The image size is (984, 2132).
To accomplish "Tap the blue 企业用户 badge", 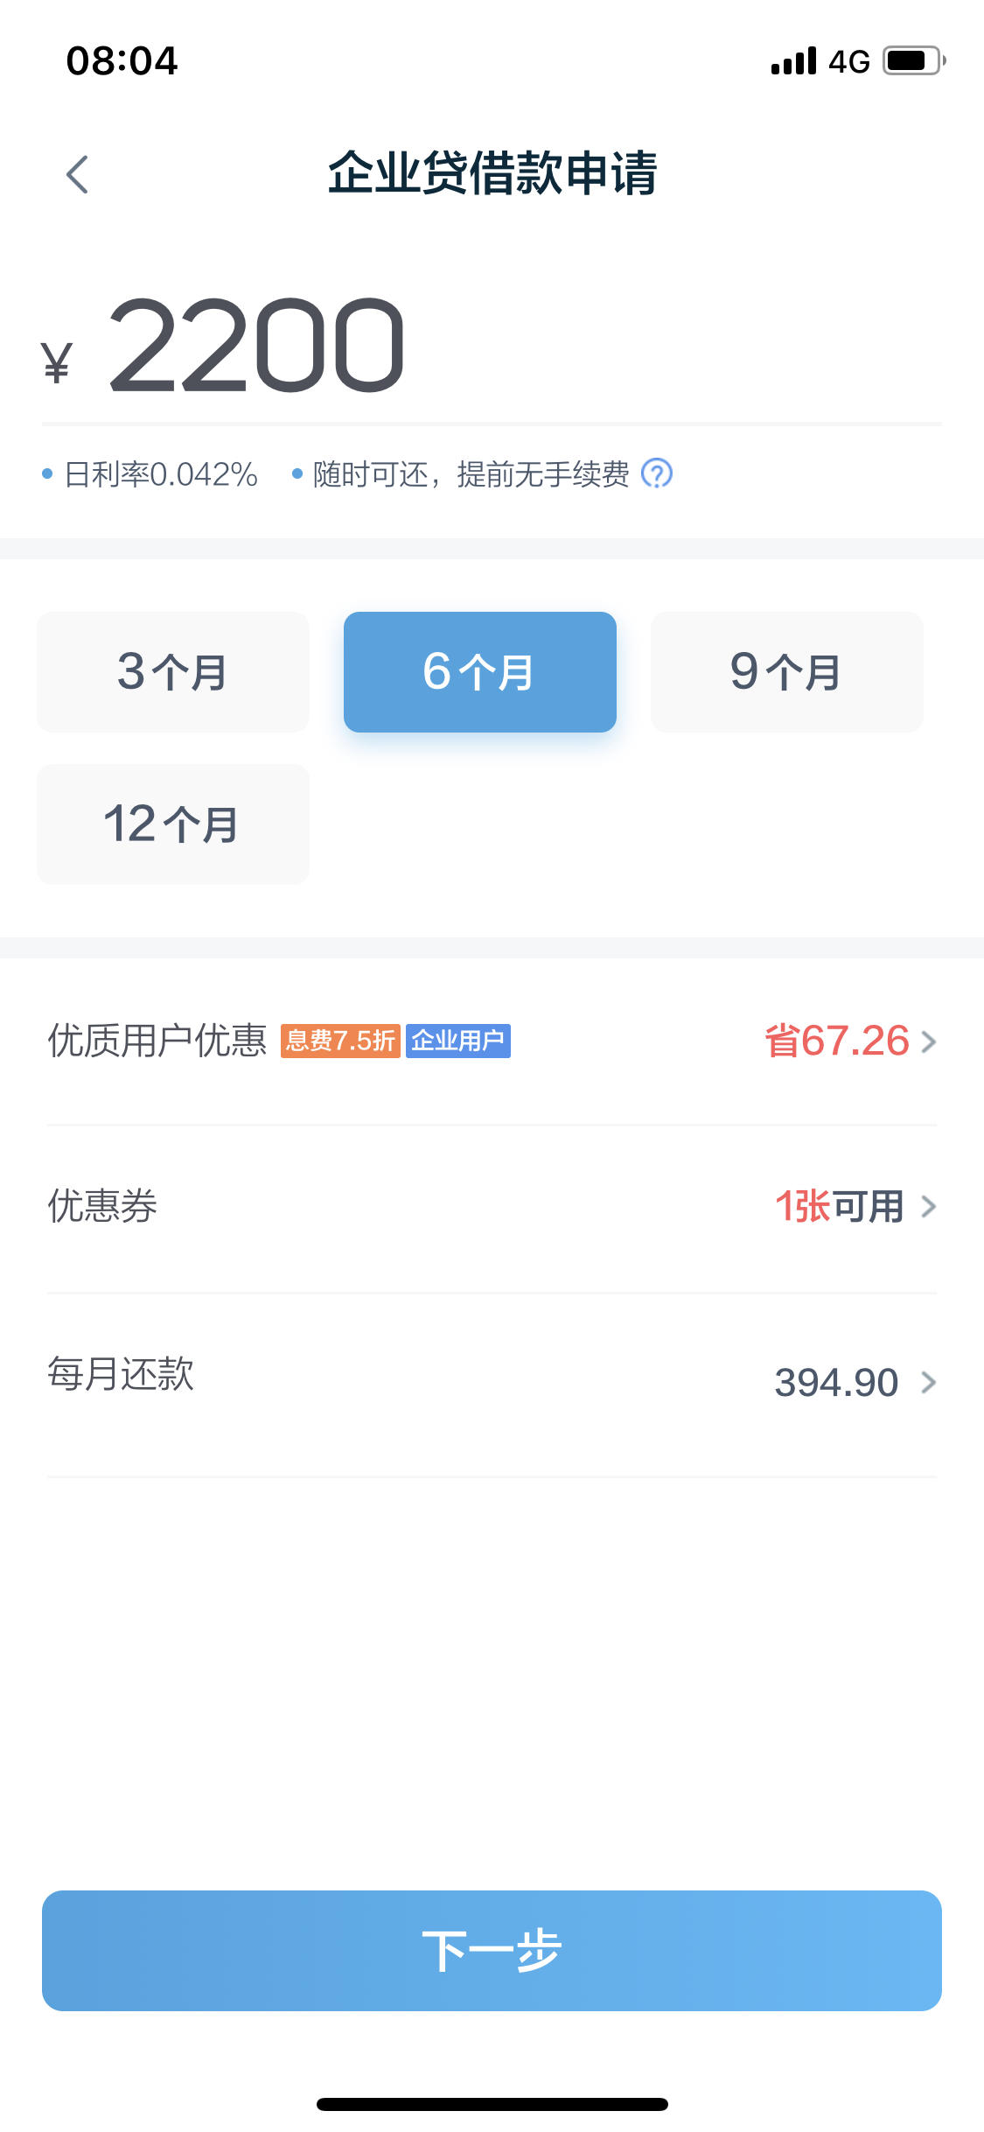I will (x=458, y=1041).
